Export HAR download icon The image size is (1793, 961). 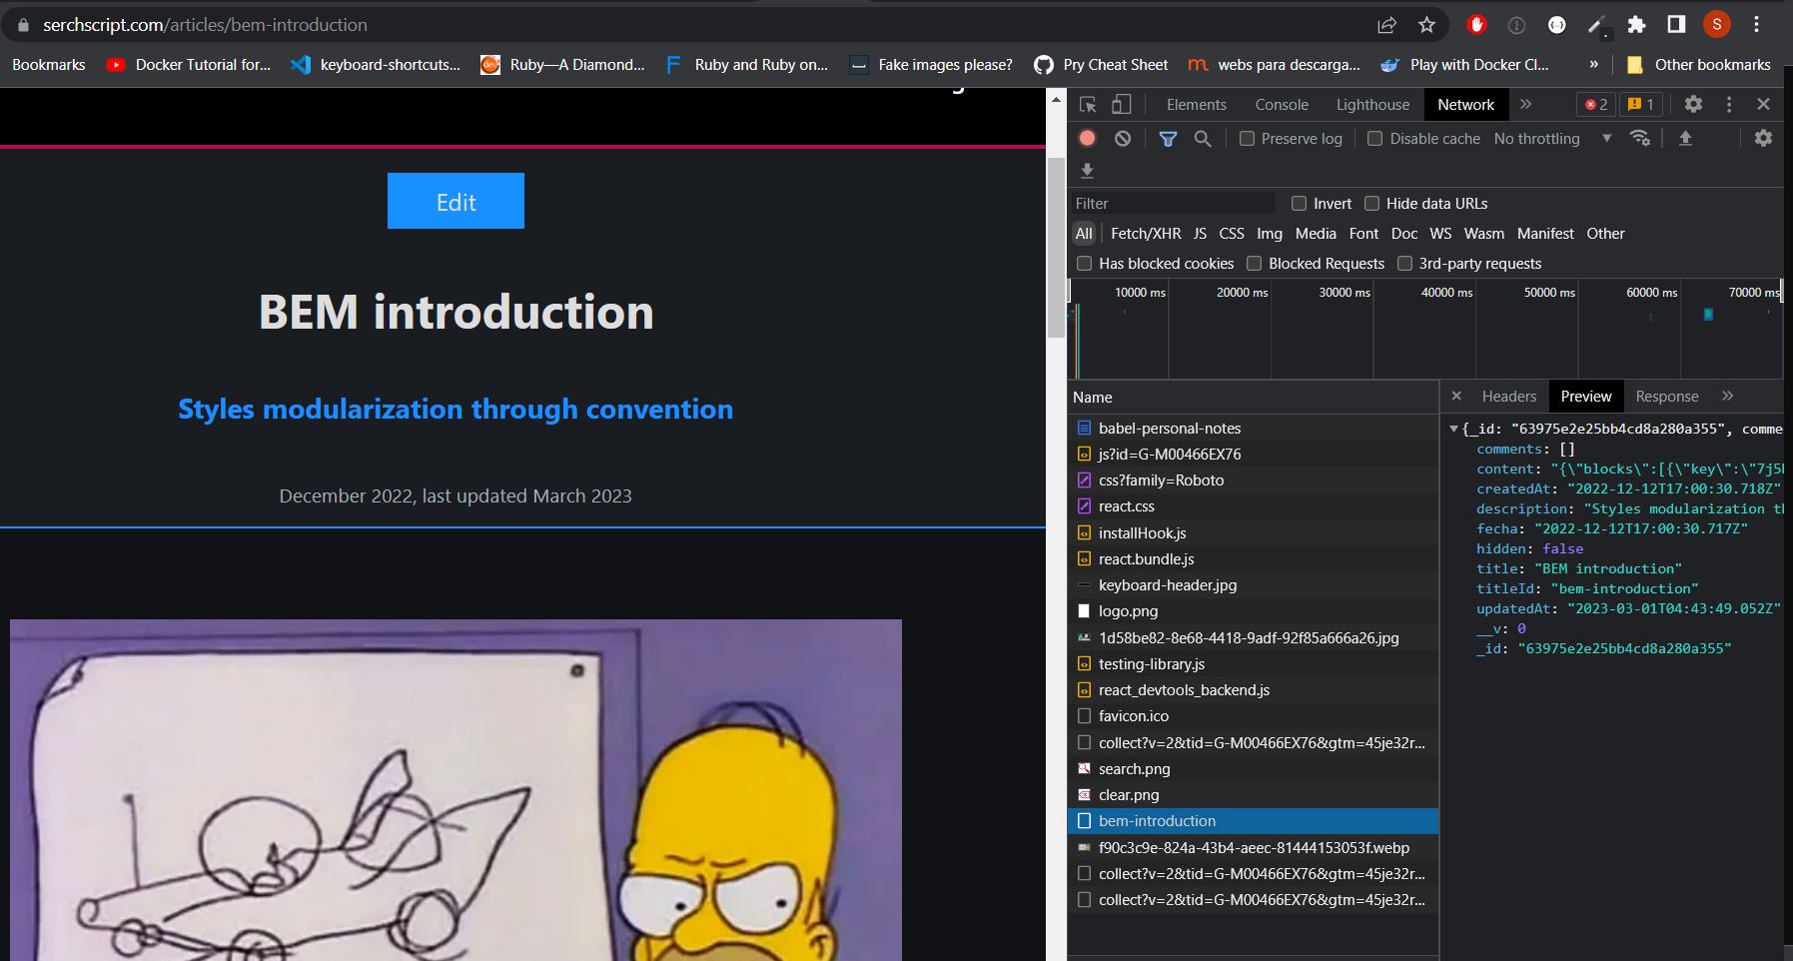1088,171
